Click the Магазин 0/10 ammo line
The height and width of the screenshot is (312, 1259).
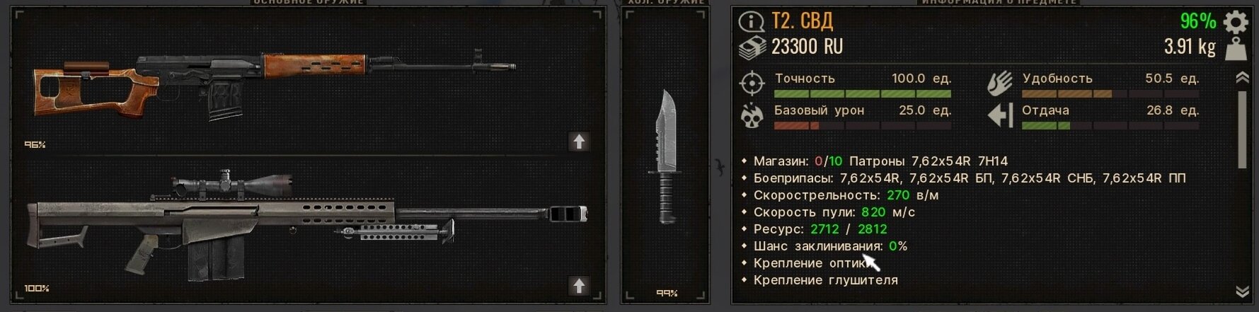880,161
